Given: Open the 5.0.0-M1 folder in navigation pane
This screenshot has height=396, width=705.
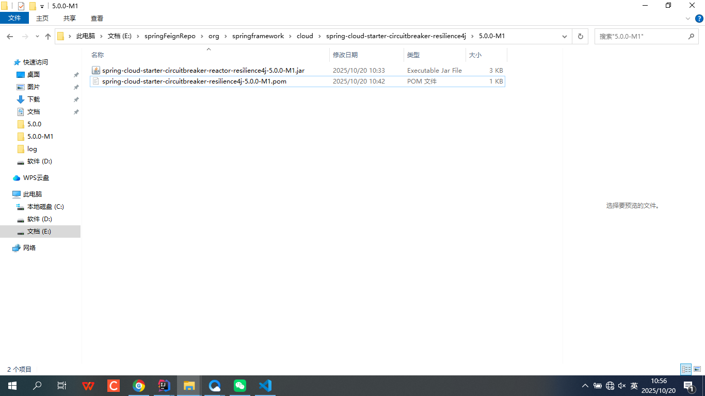Looking at the screenshot, I should coord(40,136).
